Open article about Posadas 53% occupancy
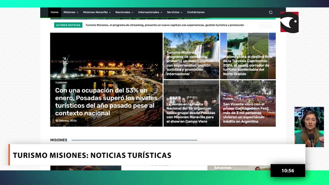329x185 pixels. click(106, 102)
